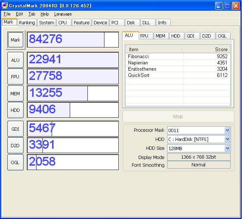252x219 pixels.
Task: Click the Napierian score 4351
Action: click(222, 63)
